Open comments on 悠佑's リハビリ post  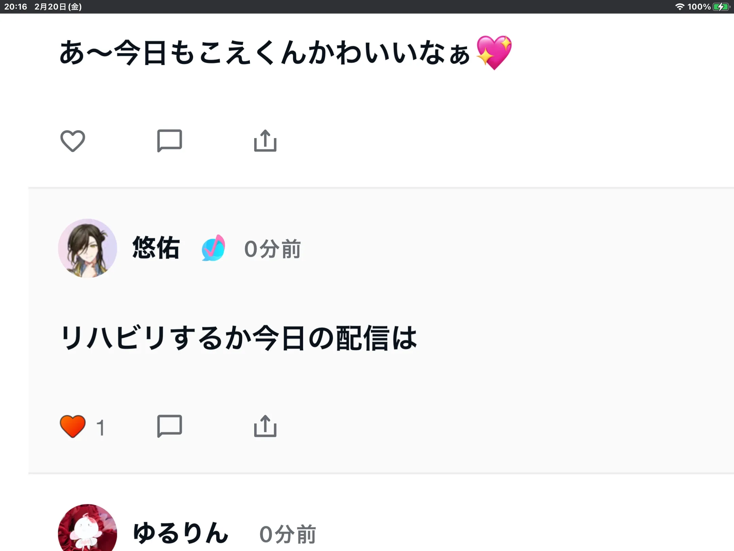point(169,426)
